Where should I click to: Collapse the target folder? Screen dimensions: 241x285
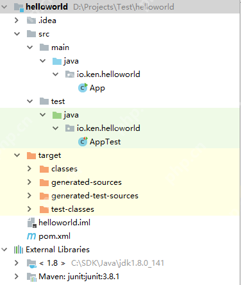(x=17, y=155)
